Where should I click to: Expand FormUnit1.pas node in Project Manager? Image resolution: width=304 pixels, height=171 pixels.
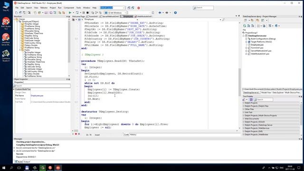point(246,47)
